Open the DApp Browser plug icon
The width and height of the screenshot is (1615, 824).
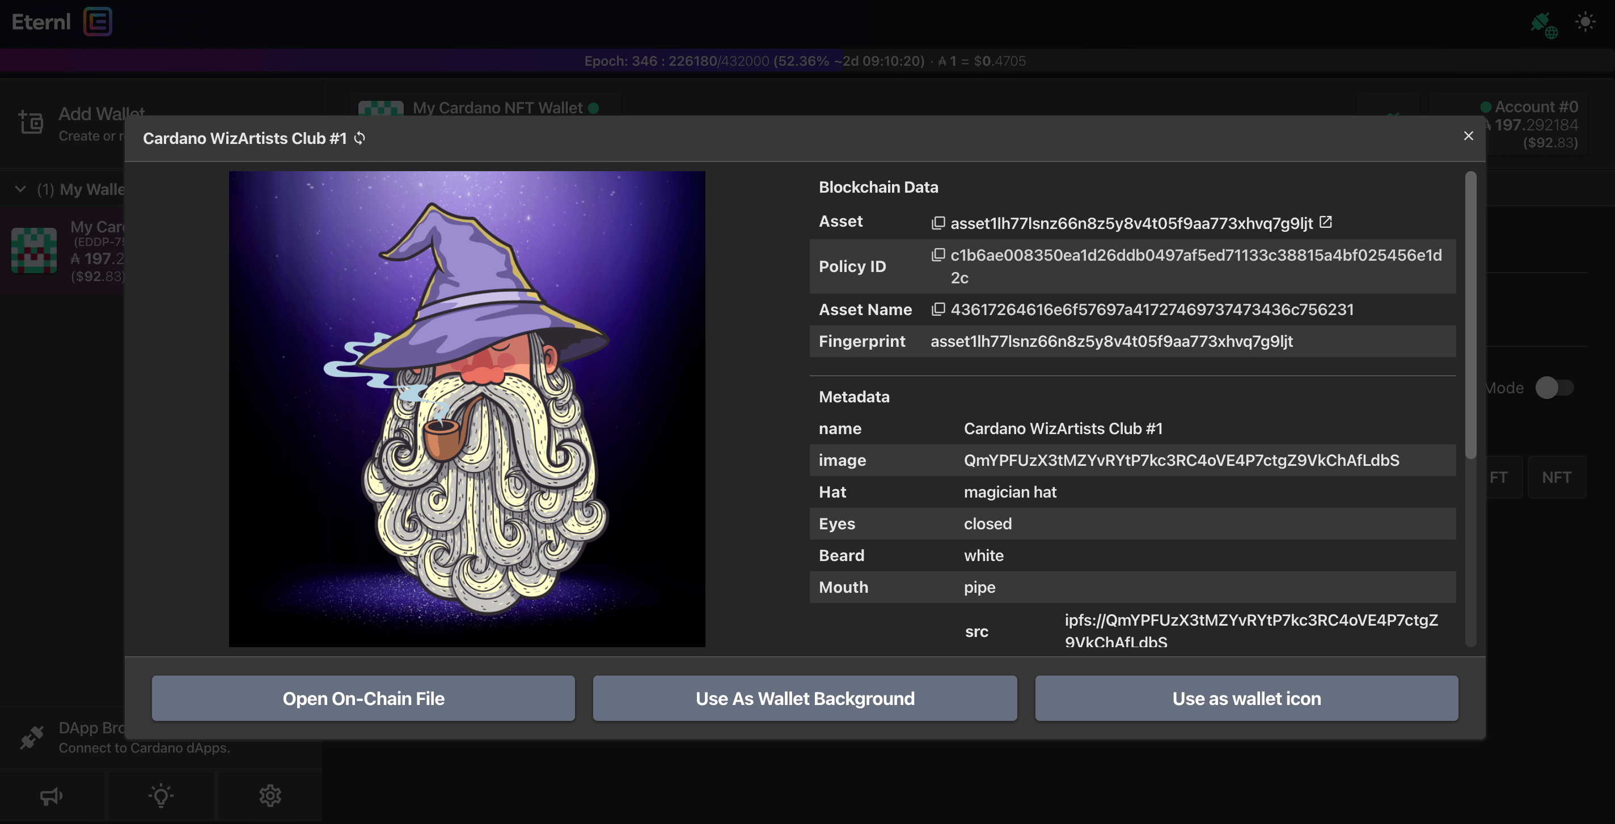point(32,737)
